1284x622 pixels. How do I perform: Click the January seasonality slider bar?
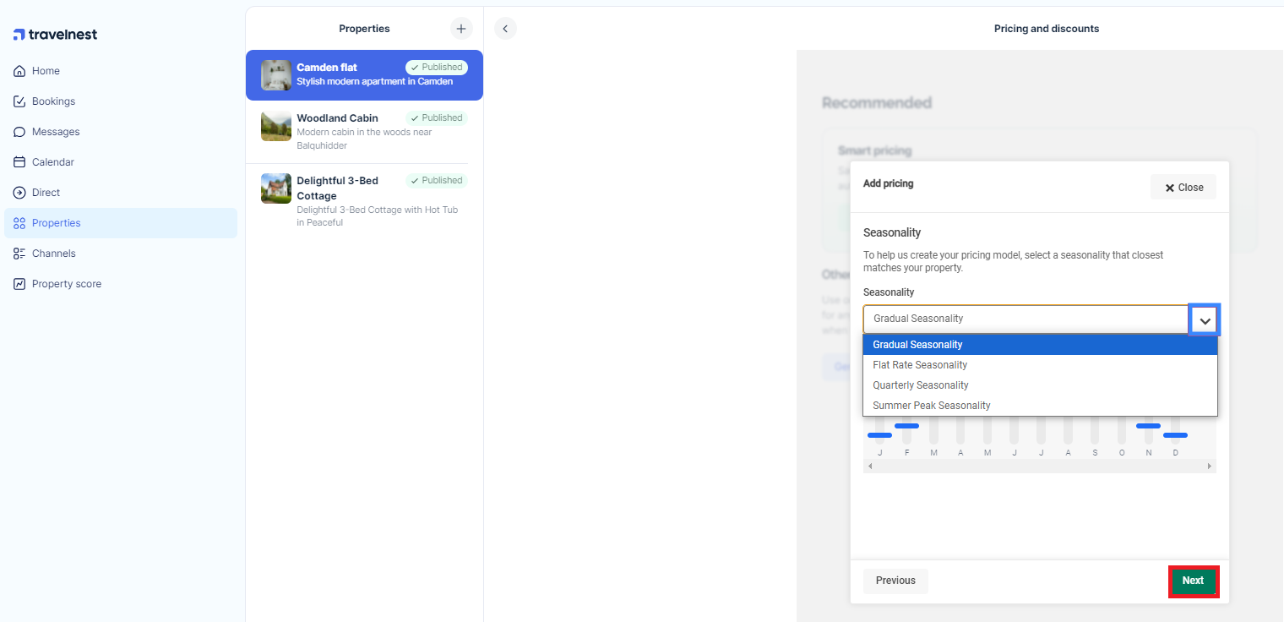(x=879, y=435)
